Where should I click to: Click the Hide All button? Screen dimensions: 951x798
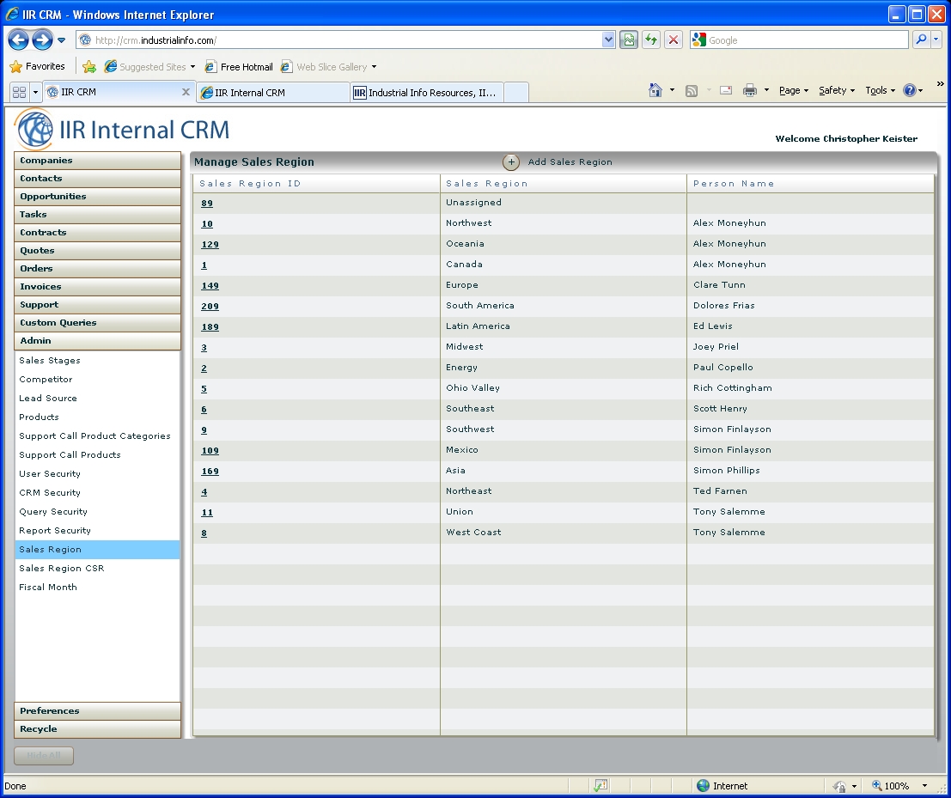[44, 756]
